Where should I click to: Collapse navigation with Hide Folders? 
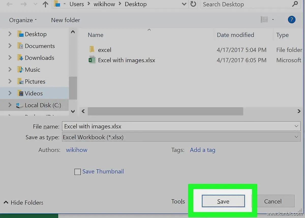[24, 203]
